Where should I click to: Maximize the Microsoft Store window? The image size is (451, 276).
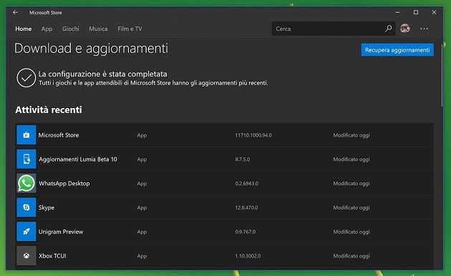pos(416,12)
